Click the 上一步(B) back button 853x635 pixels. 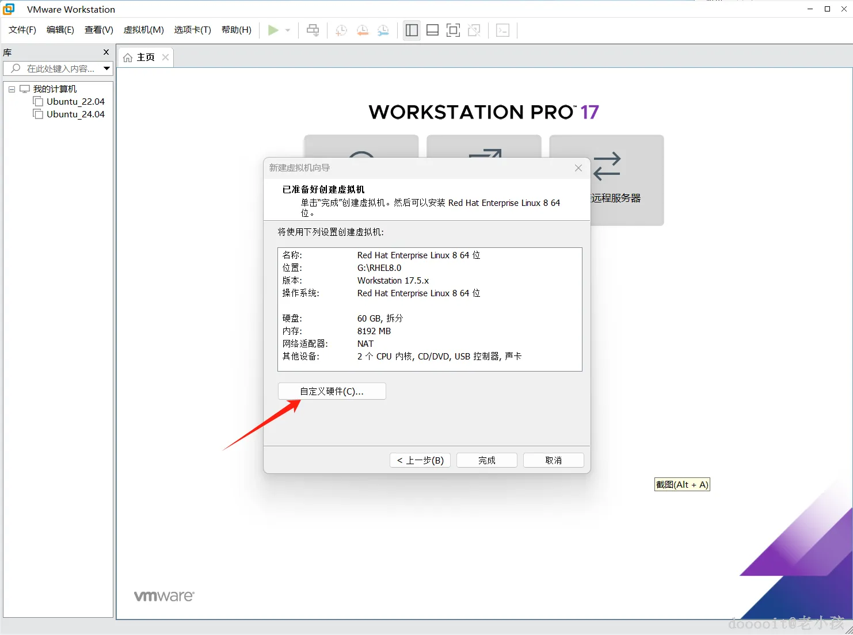[x=420, y=460]
